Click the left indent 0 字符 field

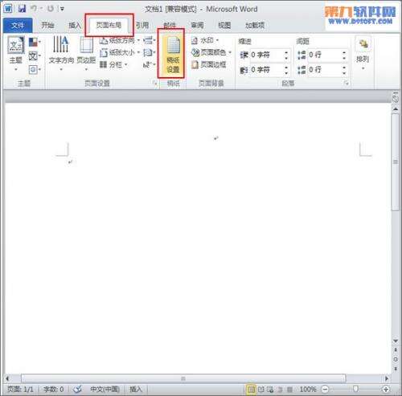pyautogui.click(x=269, y=55)
